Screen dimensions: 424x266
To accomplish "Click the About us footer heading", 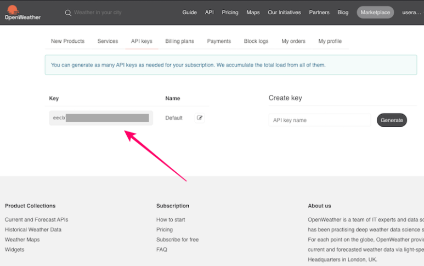I will (x=319, y=206).
